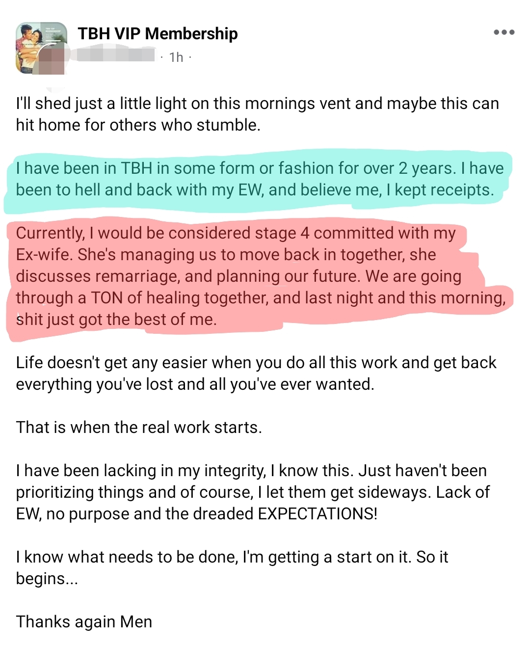530x646 pixels.
Task: Click the opening "I'll shed just a little light" paragraph
Action: click(257, 114)
